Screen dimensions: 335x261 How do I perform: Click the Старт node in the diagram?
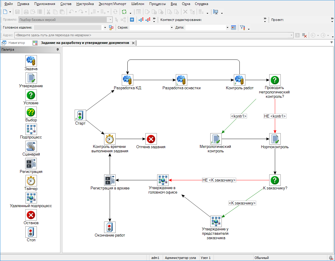(x=80, y=115)
